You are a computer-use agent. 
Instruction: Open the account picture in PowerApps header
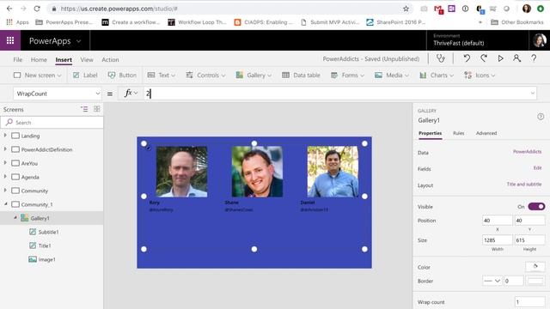click(540, 40)
